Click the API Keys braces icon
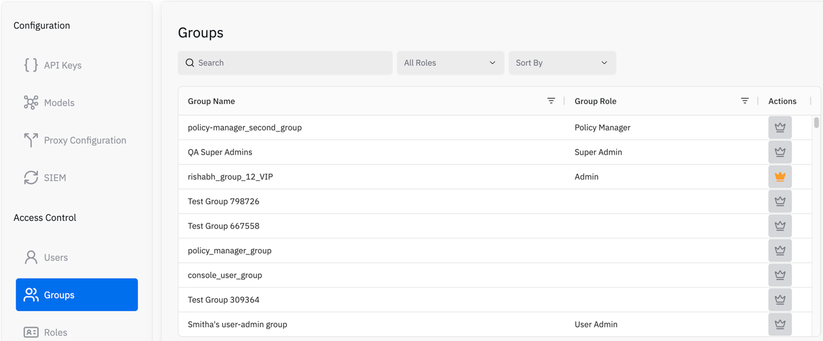The width and height of the screenshot is (823, 341). click(x=31, y=65)
